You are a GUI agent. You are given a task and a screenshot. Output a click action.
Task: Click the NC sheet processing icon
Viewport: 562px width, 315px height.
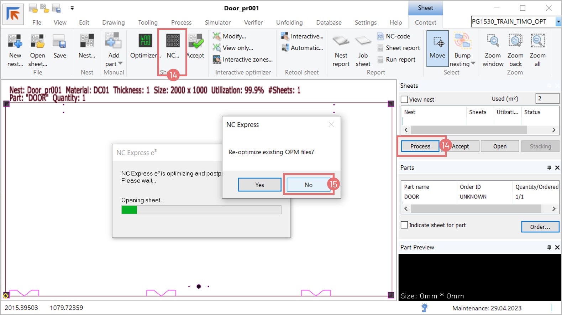[x=173, y=42]
